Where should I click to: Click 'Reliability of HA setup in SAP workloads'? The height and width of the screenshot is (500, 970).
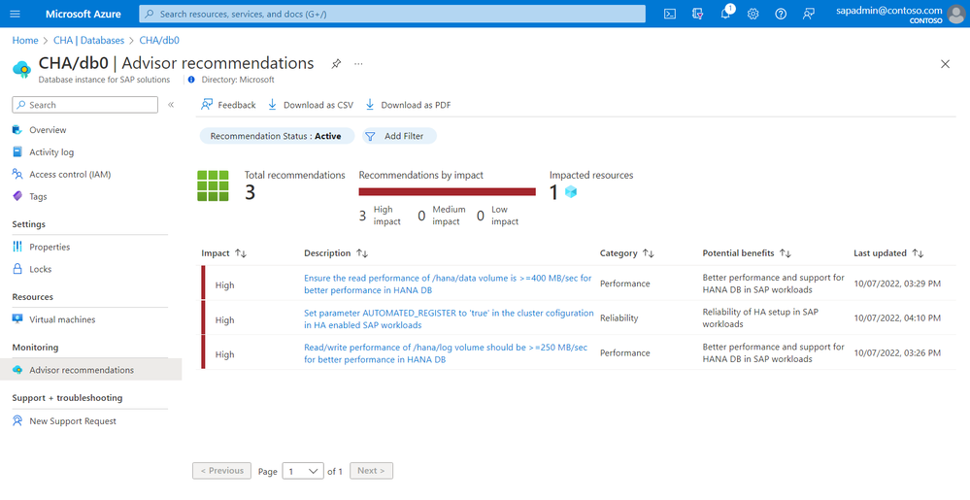point(760,318)
